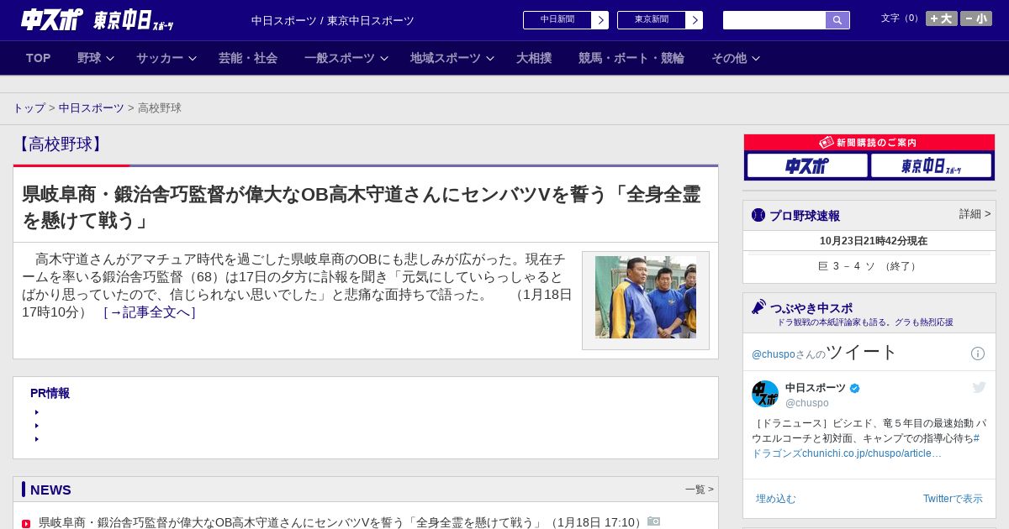
Task: Click the third PR情報 bullet arrow
Action: pos(37,439)
